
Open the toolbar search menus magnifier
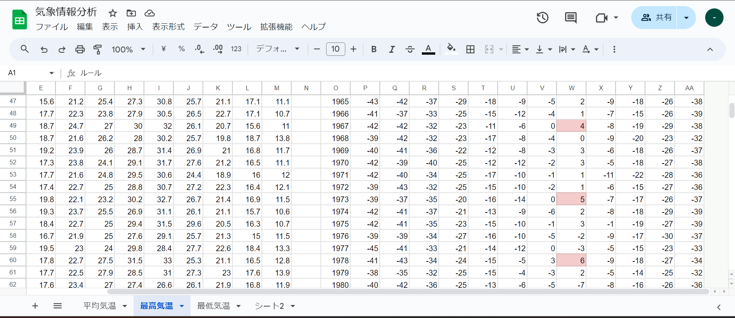pyautogui.click(x=25, y=49)
